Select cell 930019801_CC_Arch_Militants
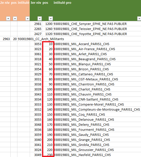This screenshot has width=141, height=157. [41, 39]
